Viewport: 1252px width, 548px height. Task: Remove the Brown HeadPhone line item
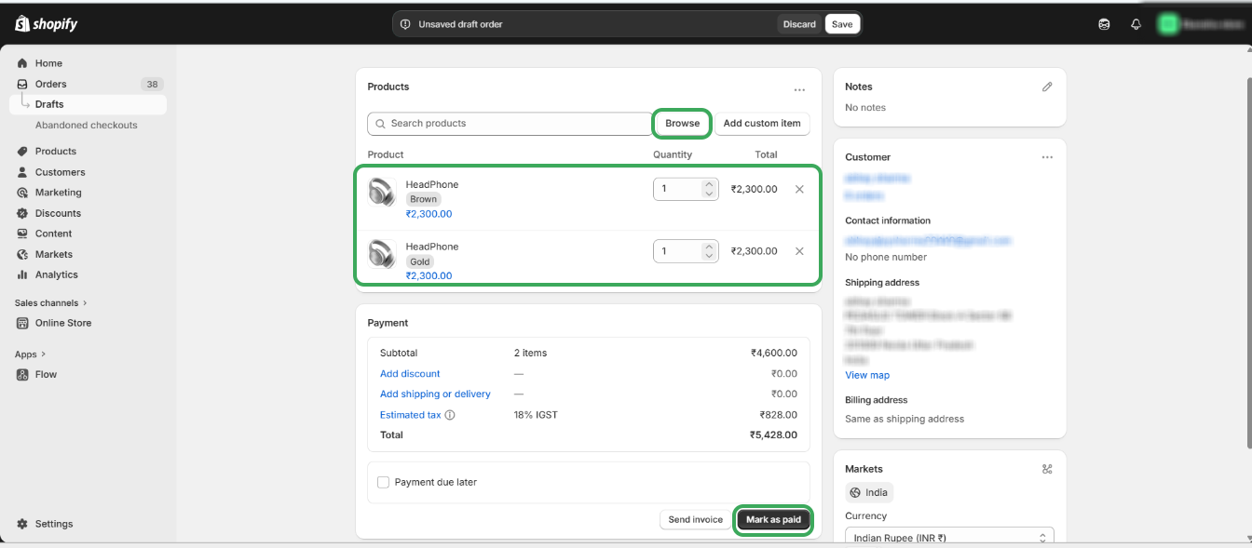[799, 189]
